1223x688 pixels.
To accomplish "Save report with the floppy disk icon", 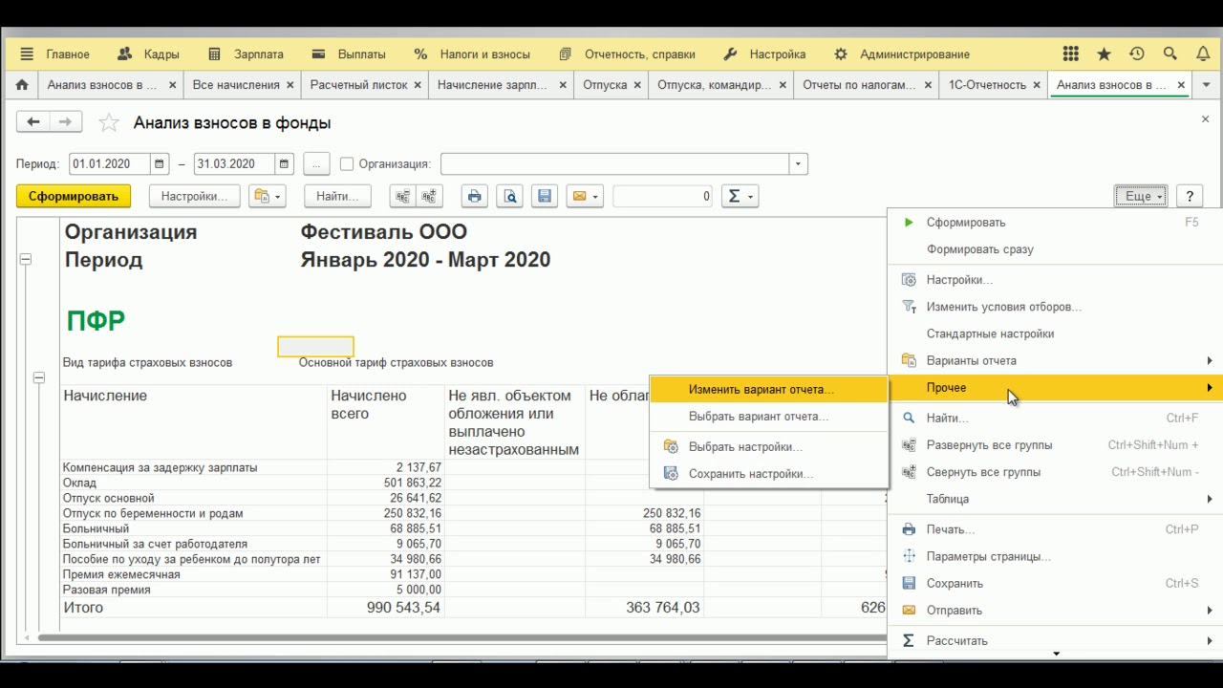I will pyautogui.click(x=545, y=197).
